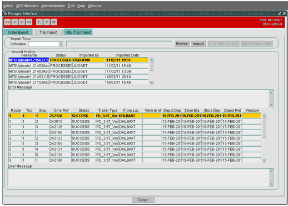
Task: Open the Schedule dropdown arrow
Action: click(x=61, y=44)
